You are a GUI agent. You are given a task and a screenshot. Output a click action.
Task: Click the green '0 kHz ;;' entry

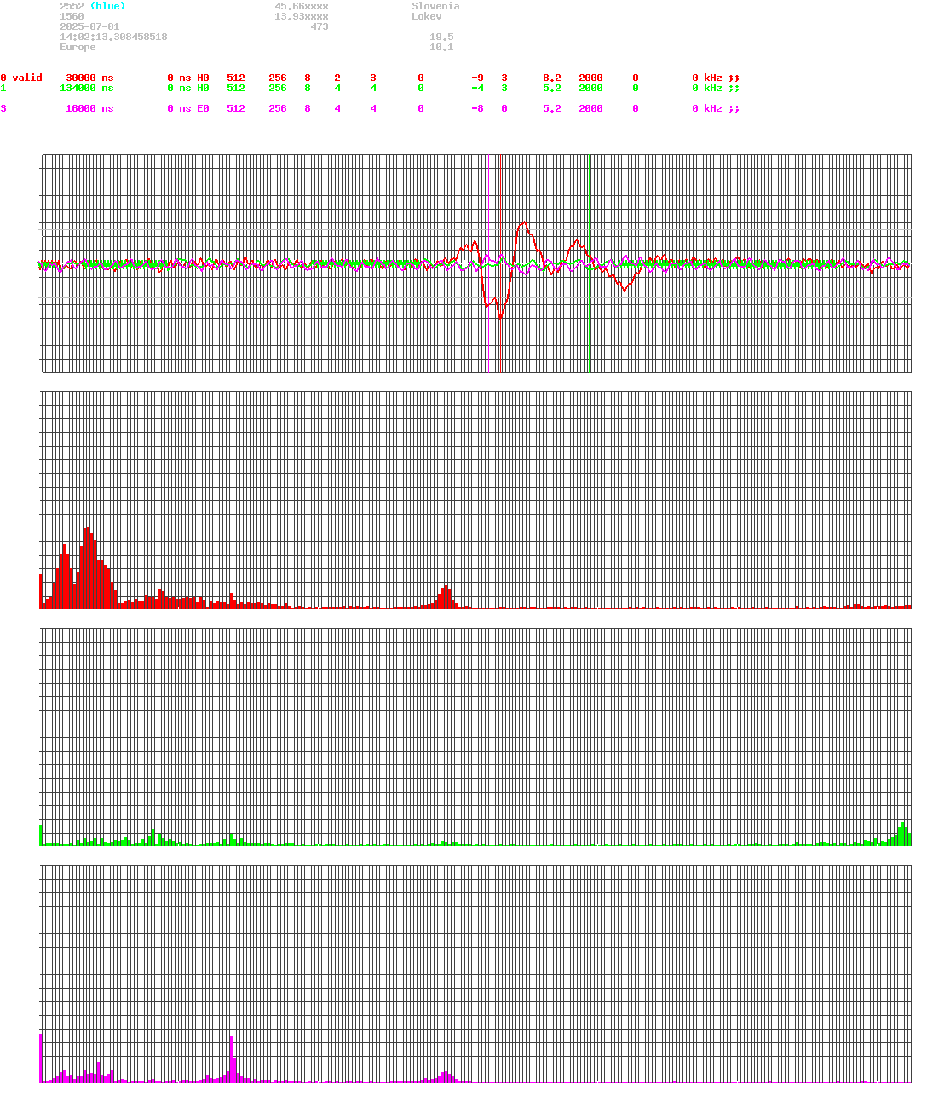click(x=716, y=88)
